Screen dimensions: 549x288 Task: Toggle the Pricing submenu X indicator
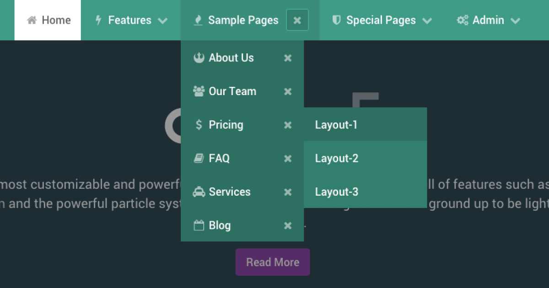pos(288,125)
